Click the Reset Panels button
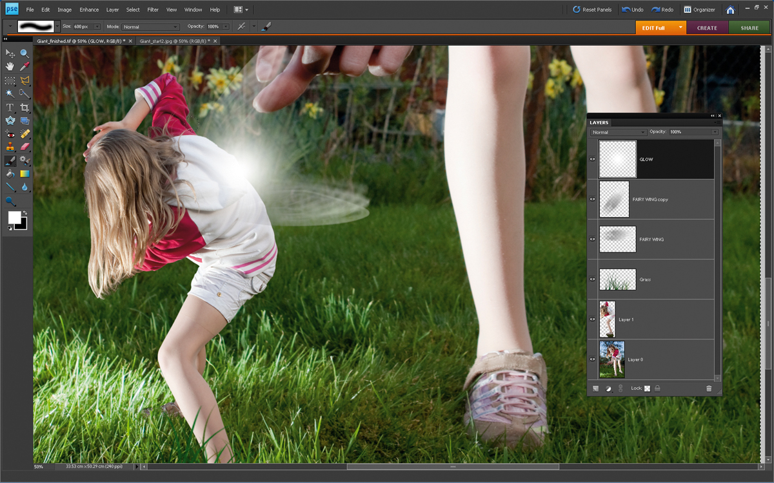 592,10
